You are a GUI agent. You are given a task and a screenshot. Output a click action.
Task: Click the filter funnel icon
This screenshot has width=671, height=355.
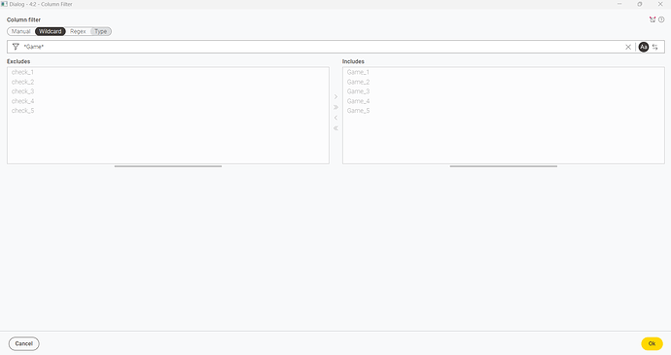[x=16, y=47]
